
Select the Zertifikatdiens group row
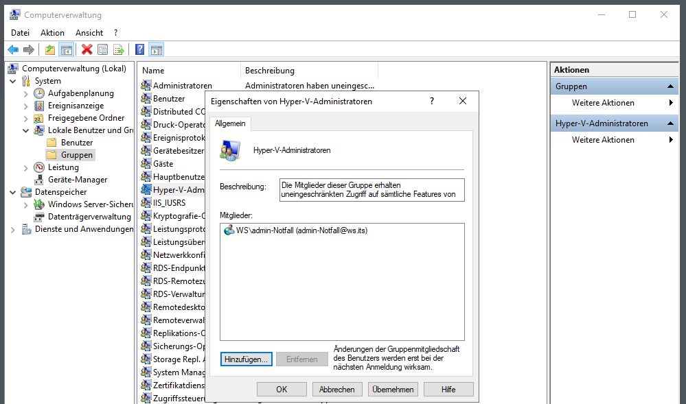click(172, 385)
